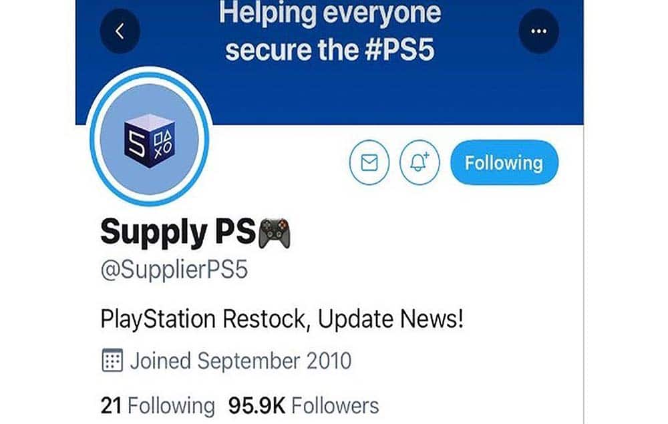Click the PlayStation symbols on the cube
Viewport: 668px width, 424px height.
pyautogui.click(x=163, y=144)
